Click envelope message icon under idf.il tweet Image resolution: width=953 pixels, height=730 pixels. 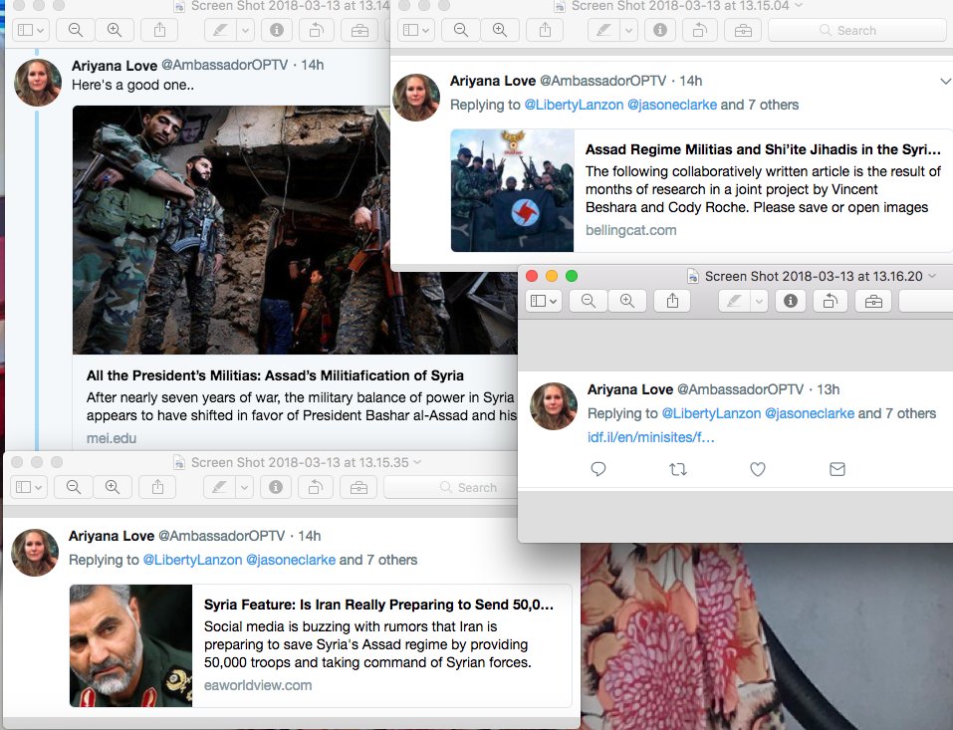tap(836, 469)
